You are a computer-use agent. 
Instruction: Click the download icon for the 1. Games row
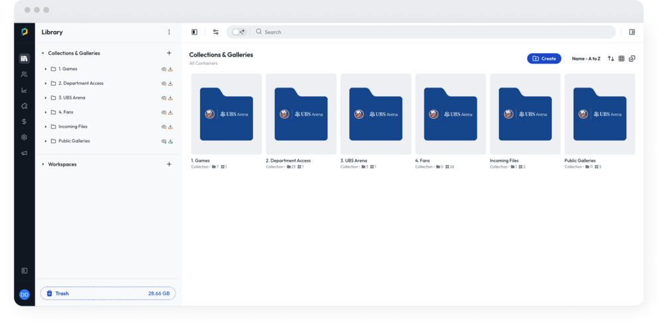coord(171,69)
